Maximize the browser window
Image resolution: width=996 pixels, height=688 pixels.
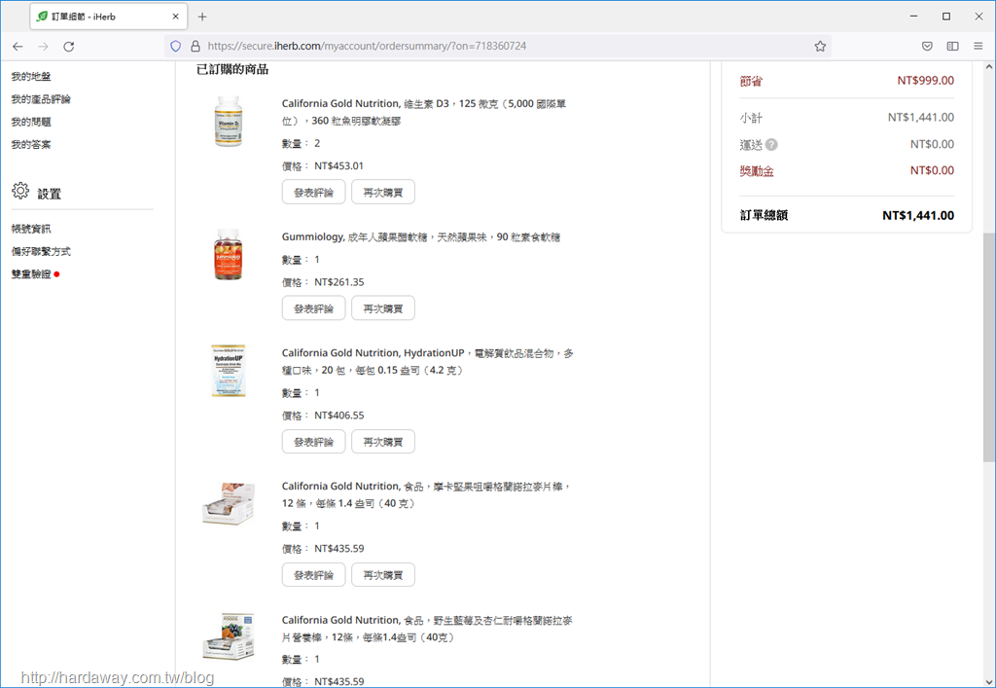[945, 17]
